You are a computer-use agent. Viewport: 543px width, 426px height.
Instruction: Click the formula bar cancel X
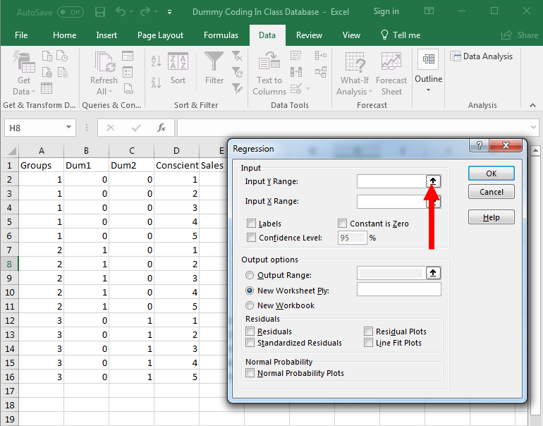click(111, 128)
